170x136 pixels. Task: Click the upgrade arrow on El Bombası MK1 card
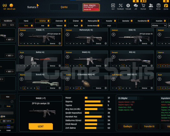67,79
